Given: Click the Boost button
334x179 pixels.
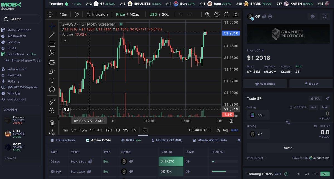Looking at the screenshot, I should 311,84.
